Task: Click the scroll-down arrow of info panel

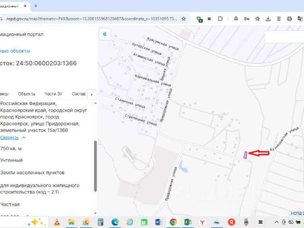Action: click(95, 213)
